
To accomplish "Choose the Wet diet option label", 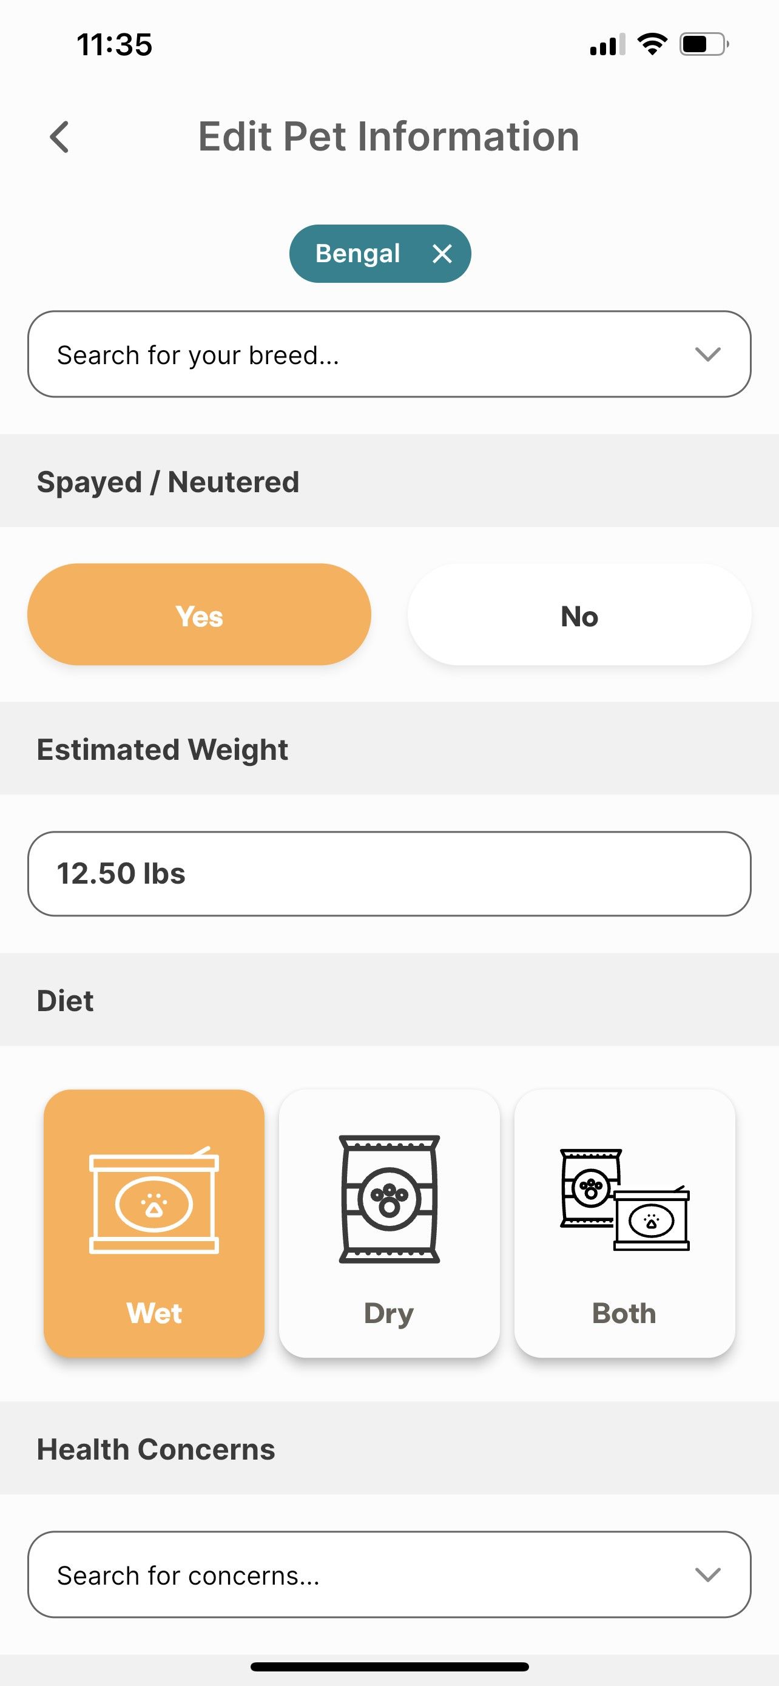I will coord(154,1313).
